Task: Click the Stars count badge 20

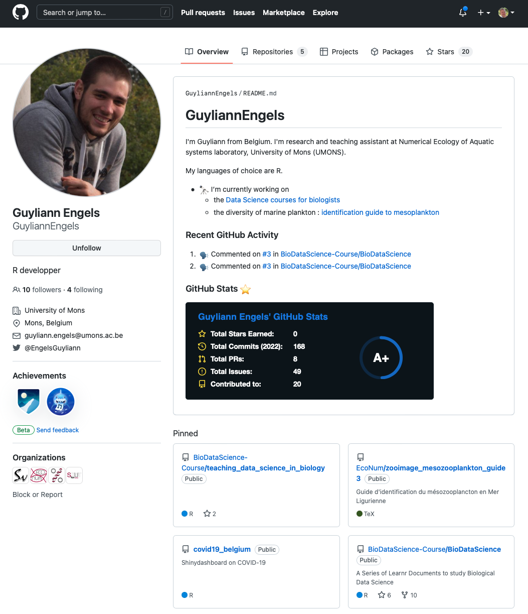Action: [466, 52]
